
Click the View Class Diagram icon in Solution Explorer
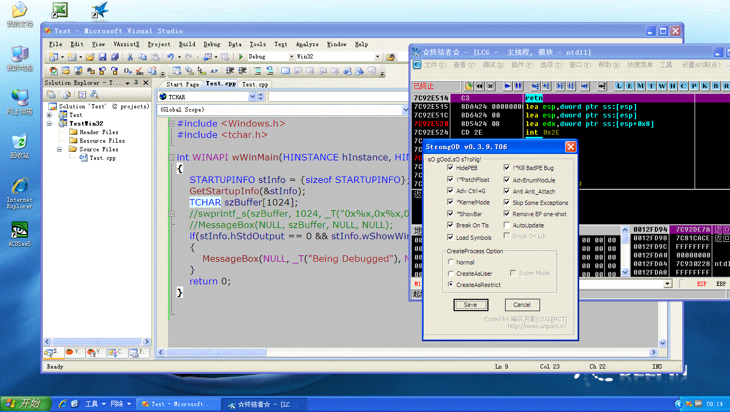tap(94, 94)
